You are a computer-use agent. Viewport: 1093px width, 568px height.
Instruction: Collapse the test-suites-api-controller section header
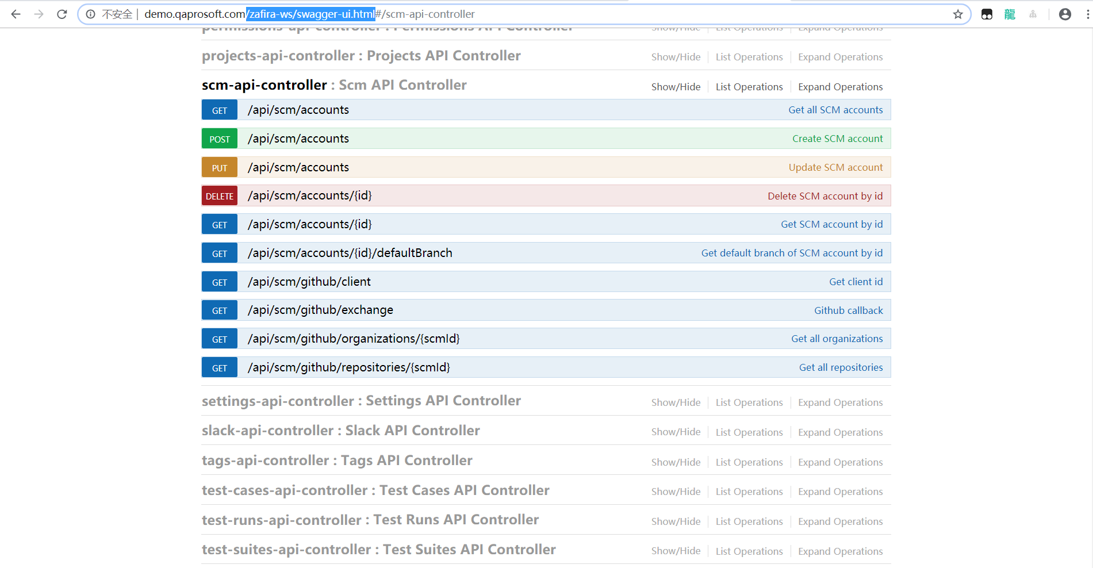pos(378,549)
